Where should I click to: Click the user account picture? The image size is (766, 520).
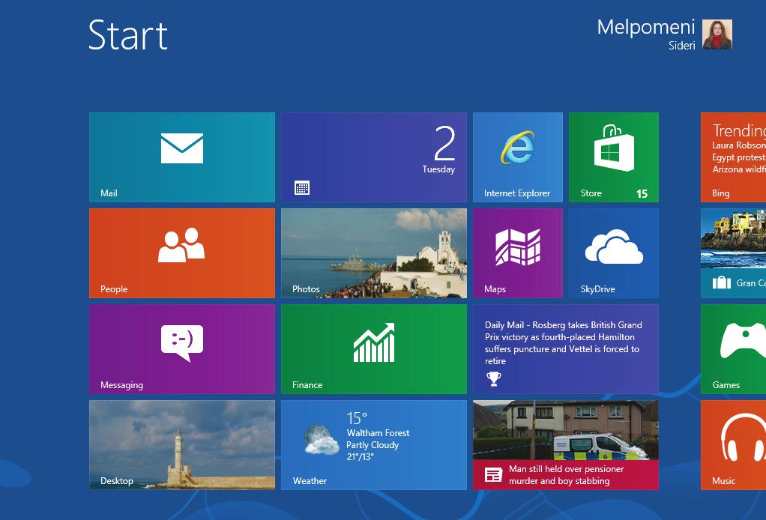717,34
